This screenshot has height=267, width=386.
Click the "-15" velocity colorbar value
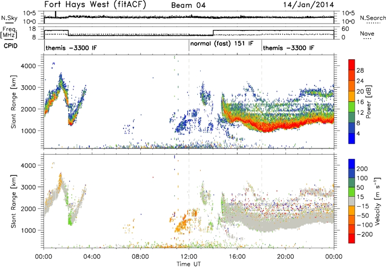tap(363, 206)
